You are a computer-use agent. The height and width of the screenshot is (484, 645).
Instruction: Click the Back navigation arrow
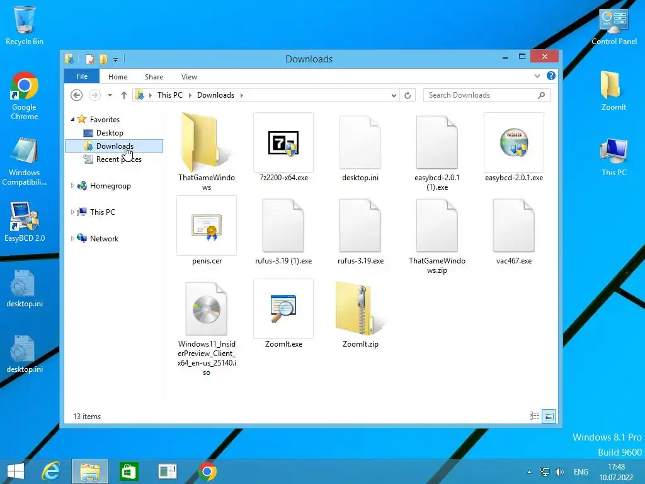(76, 95)
